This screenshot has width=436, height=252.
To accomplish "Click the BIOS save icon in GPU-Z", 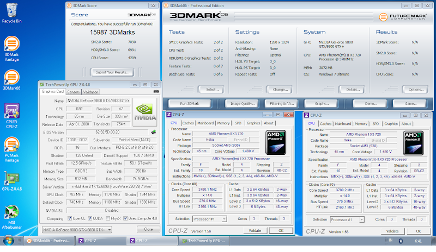I will [x=153, y=132].
